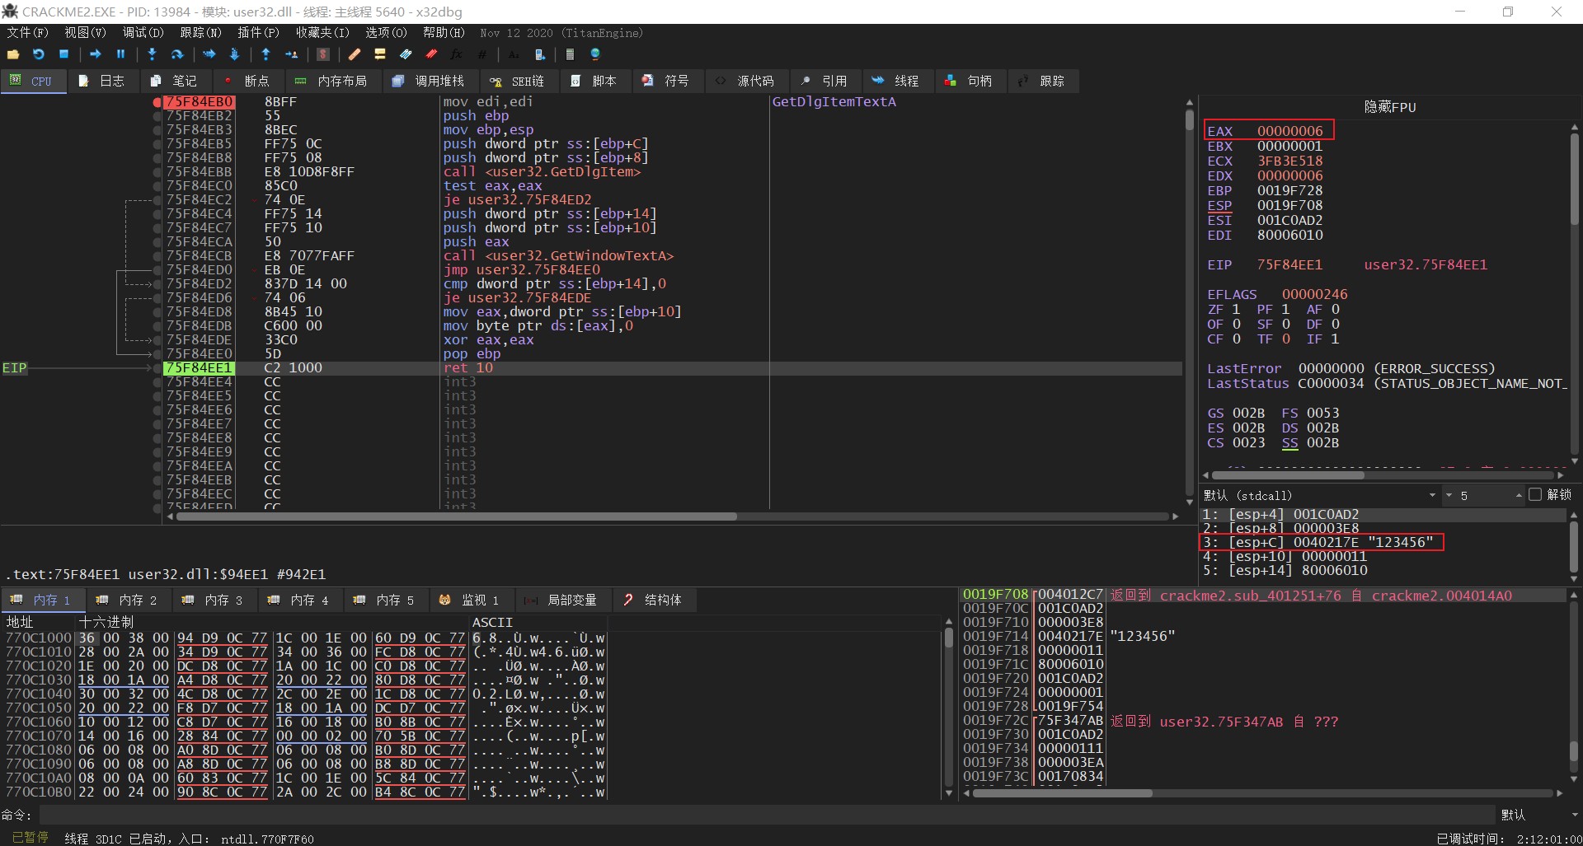
Task: Click the open file folder icon
Action: click(x=13, y=54)
